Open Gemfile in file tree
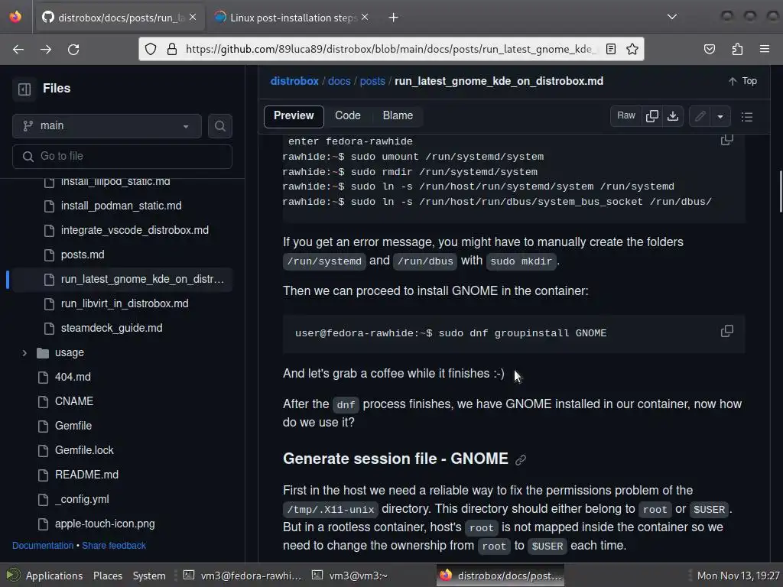Viewport: 783px width, 587px height. pos(73,426)
